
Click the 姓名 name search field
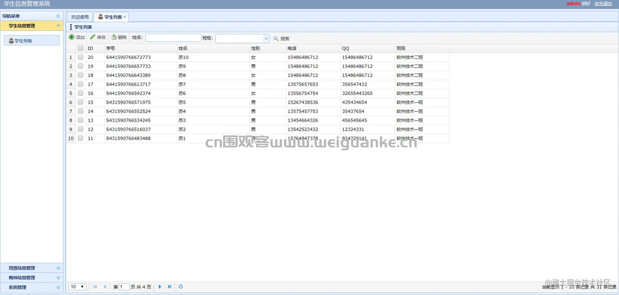click(x=173, y=38)
